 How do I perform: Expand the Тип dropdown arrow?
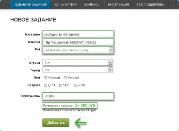tap(111, 50)
